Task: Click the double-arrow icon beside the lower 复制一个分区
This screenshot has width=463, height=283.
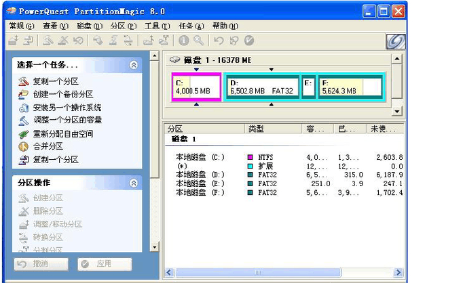Action: click(x=24, y=160)
